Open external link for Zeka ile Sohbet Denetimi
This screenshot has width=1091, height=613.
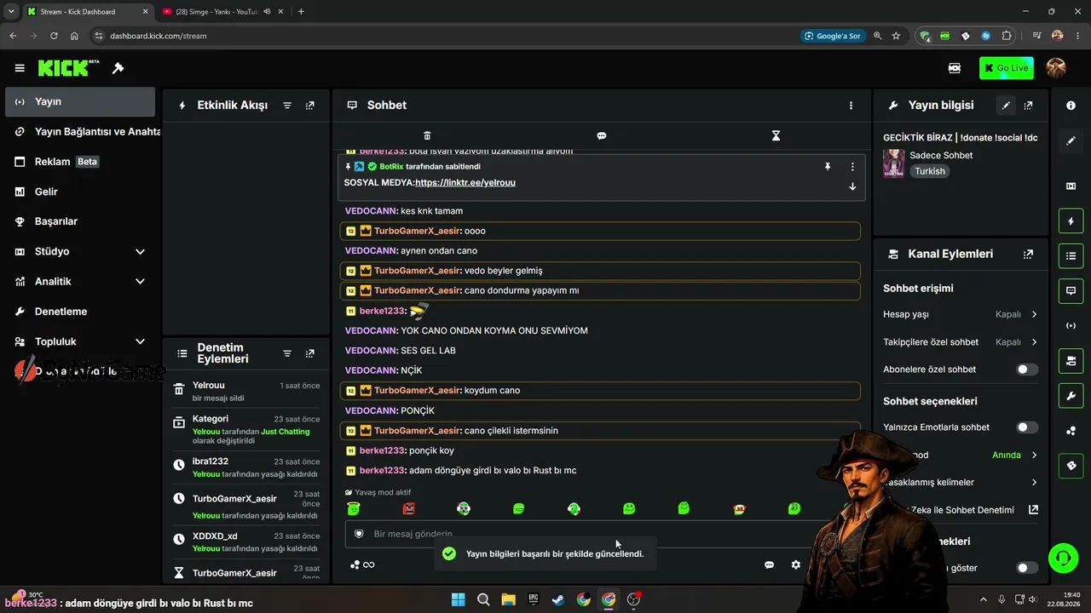coord(1033,510)
